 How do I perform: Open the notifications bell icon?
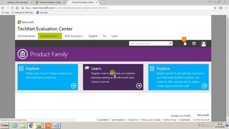click(185, 44)
